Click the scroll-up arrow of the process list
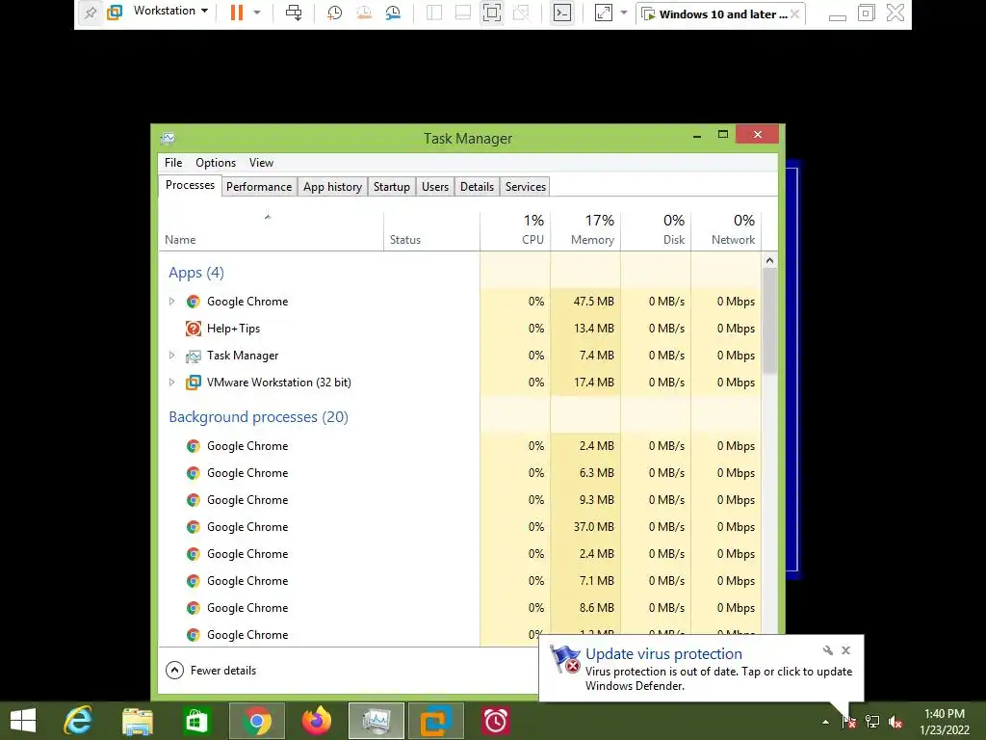The image size is (986, 740). click(x=769, y=260)
